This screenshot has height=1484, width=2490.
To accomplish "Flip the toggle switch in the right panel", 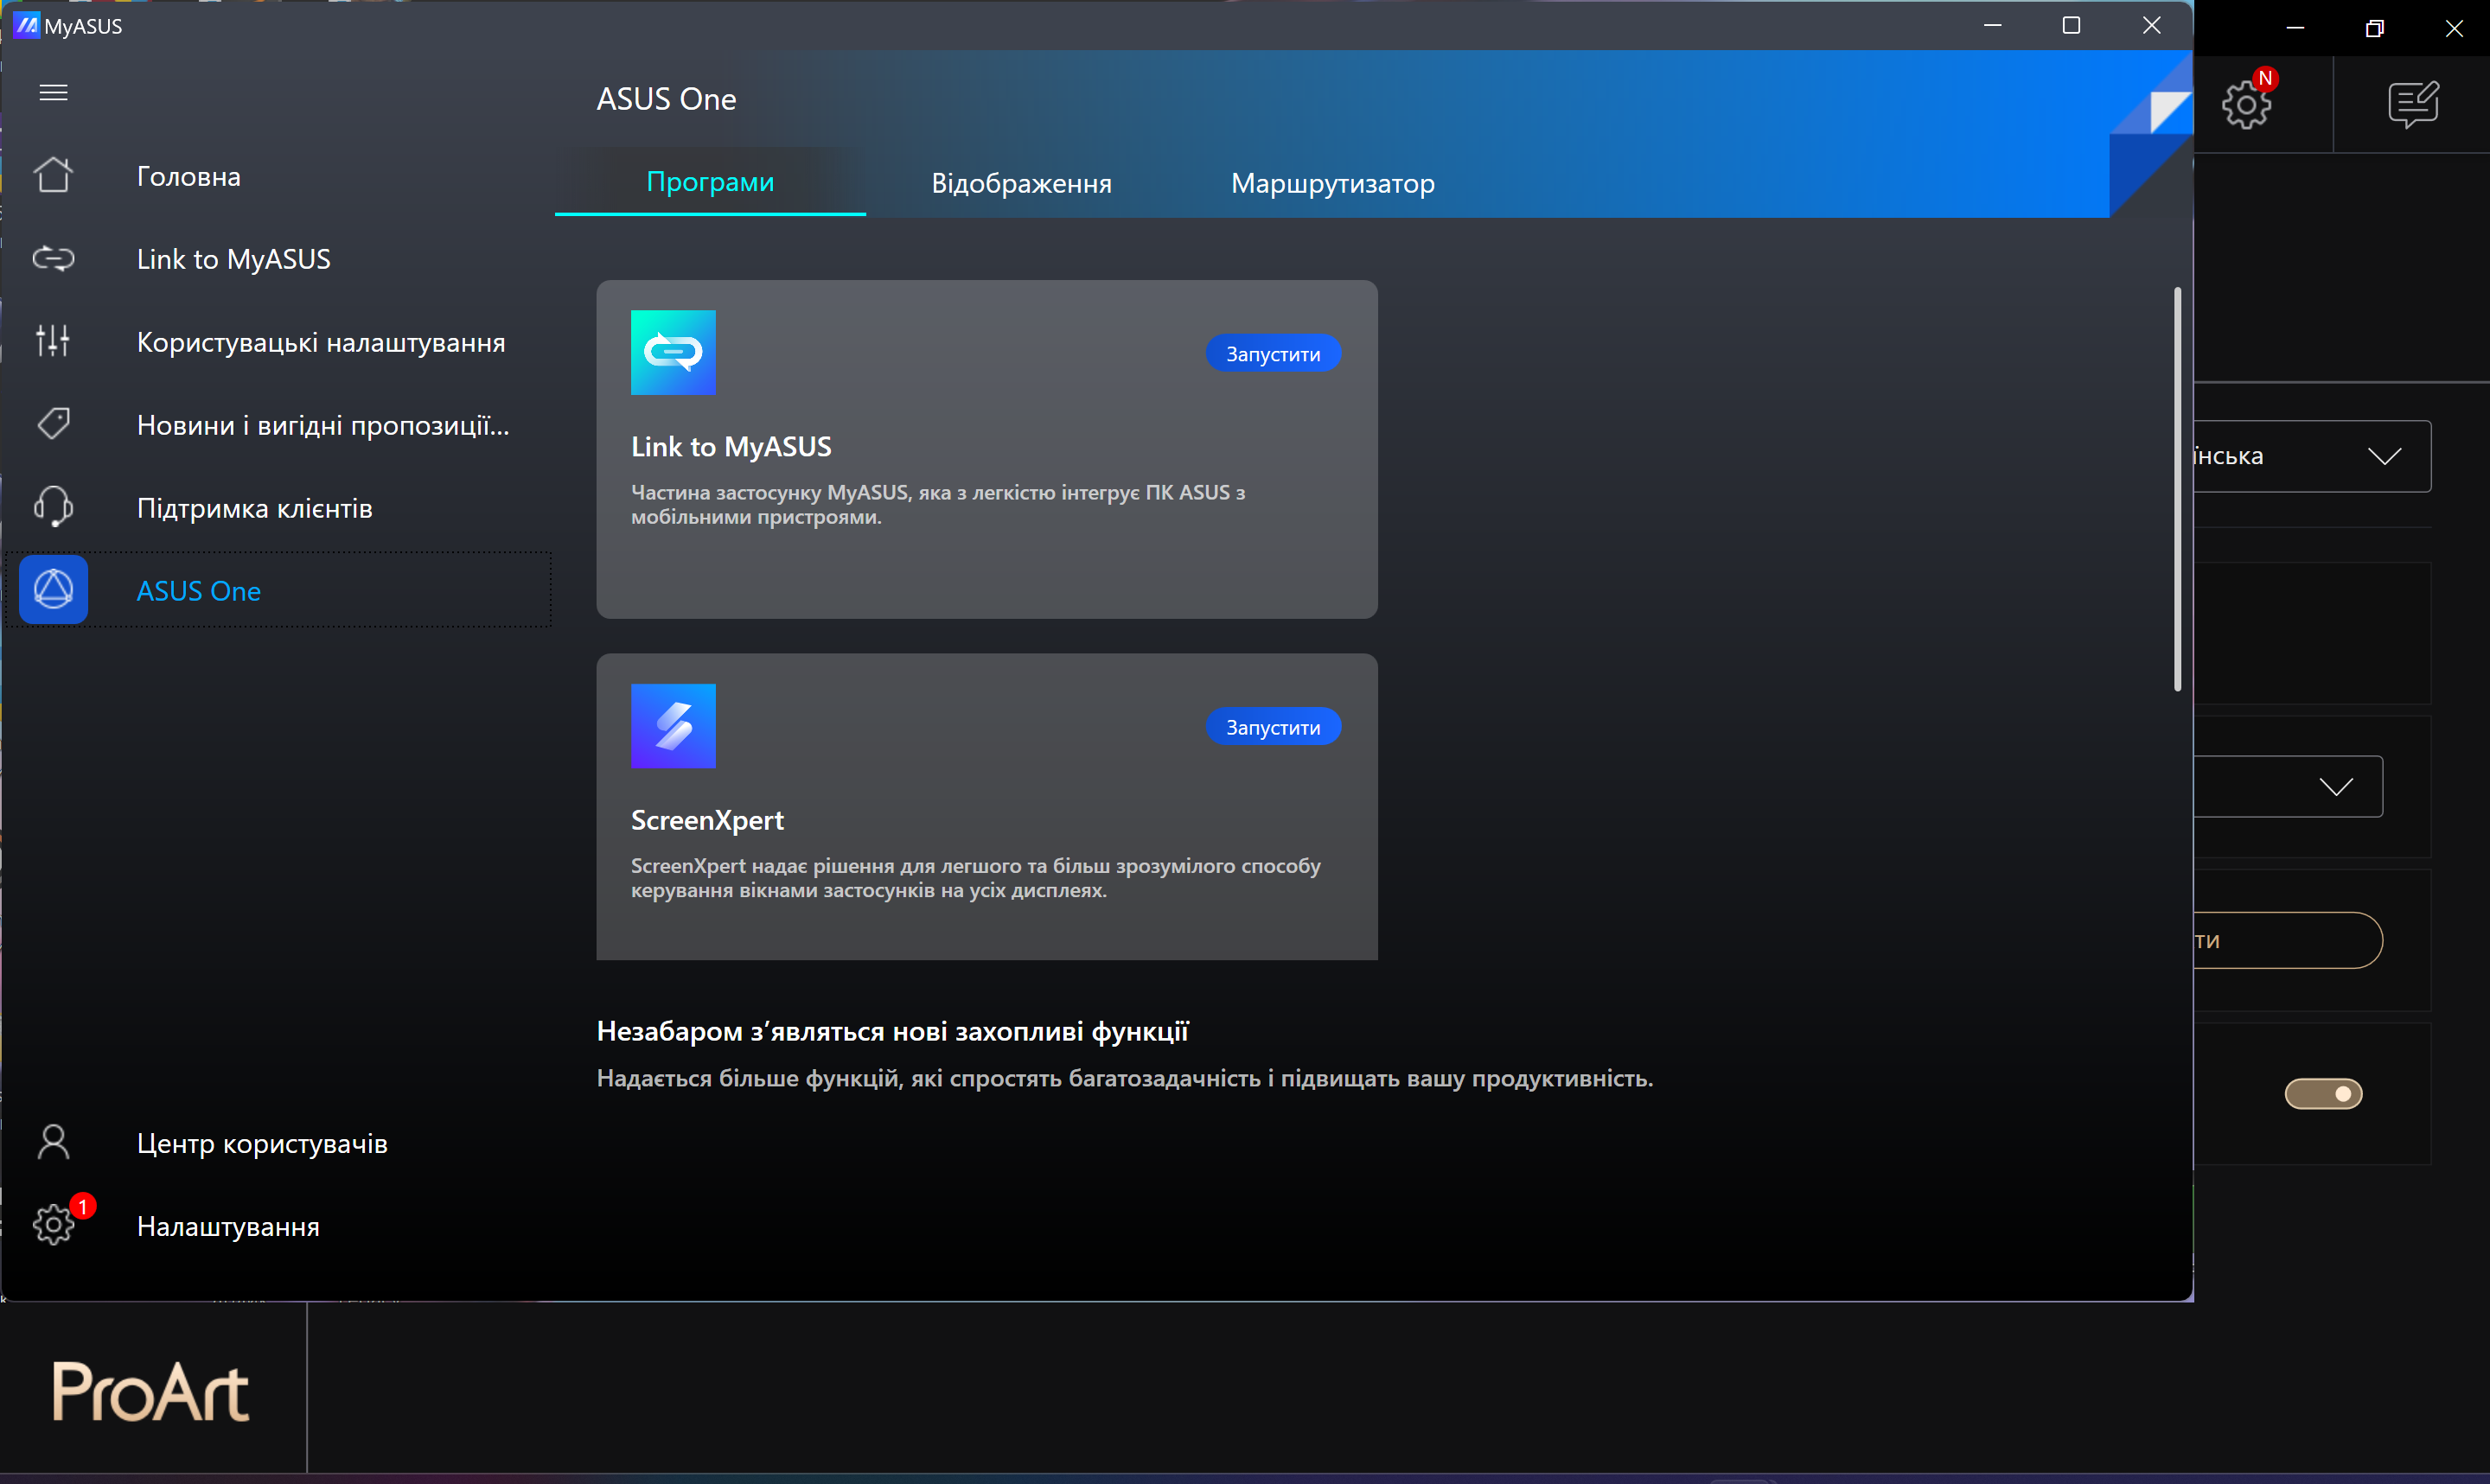I will [x=2324, y=1093].
